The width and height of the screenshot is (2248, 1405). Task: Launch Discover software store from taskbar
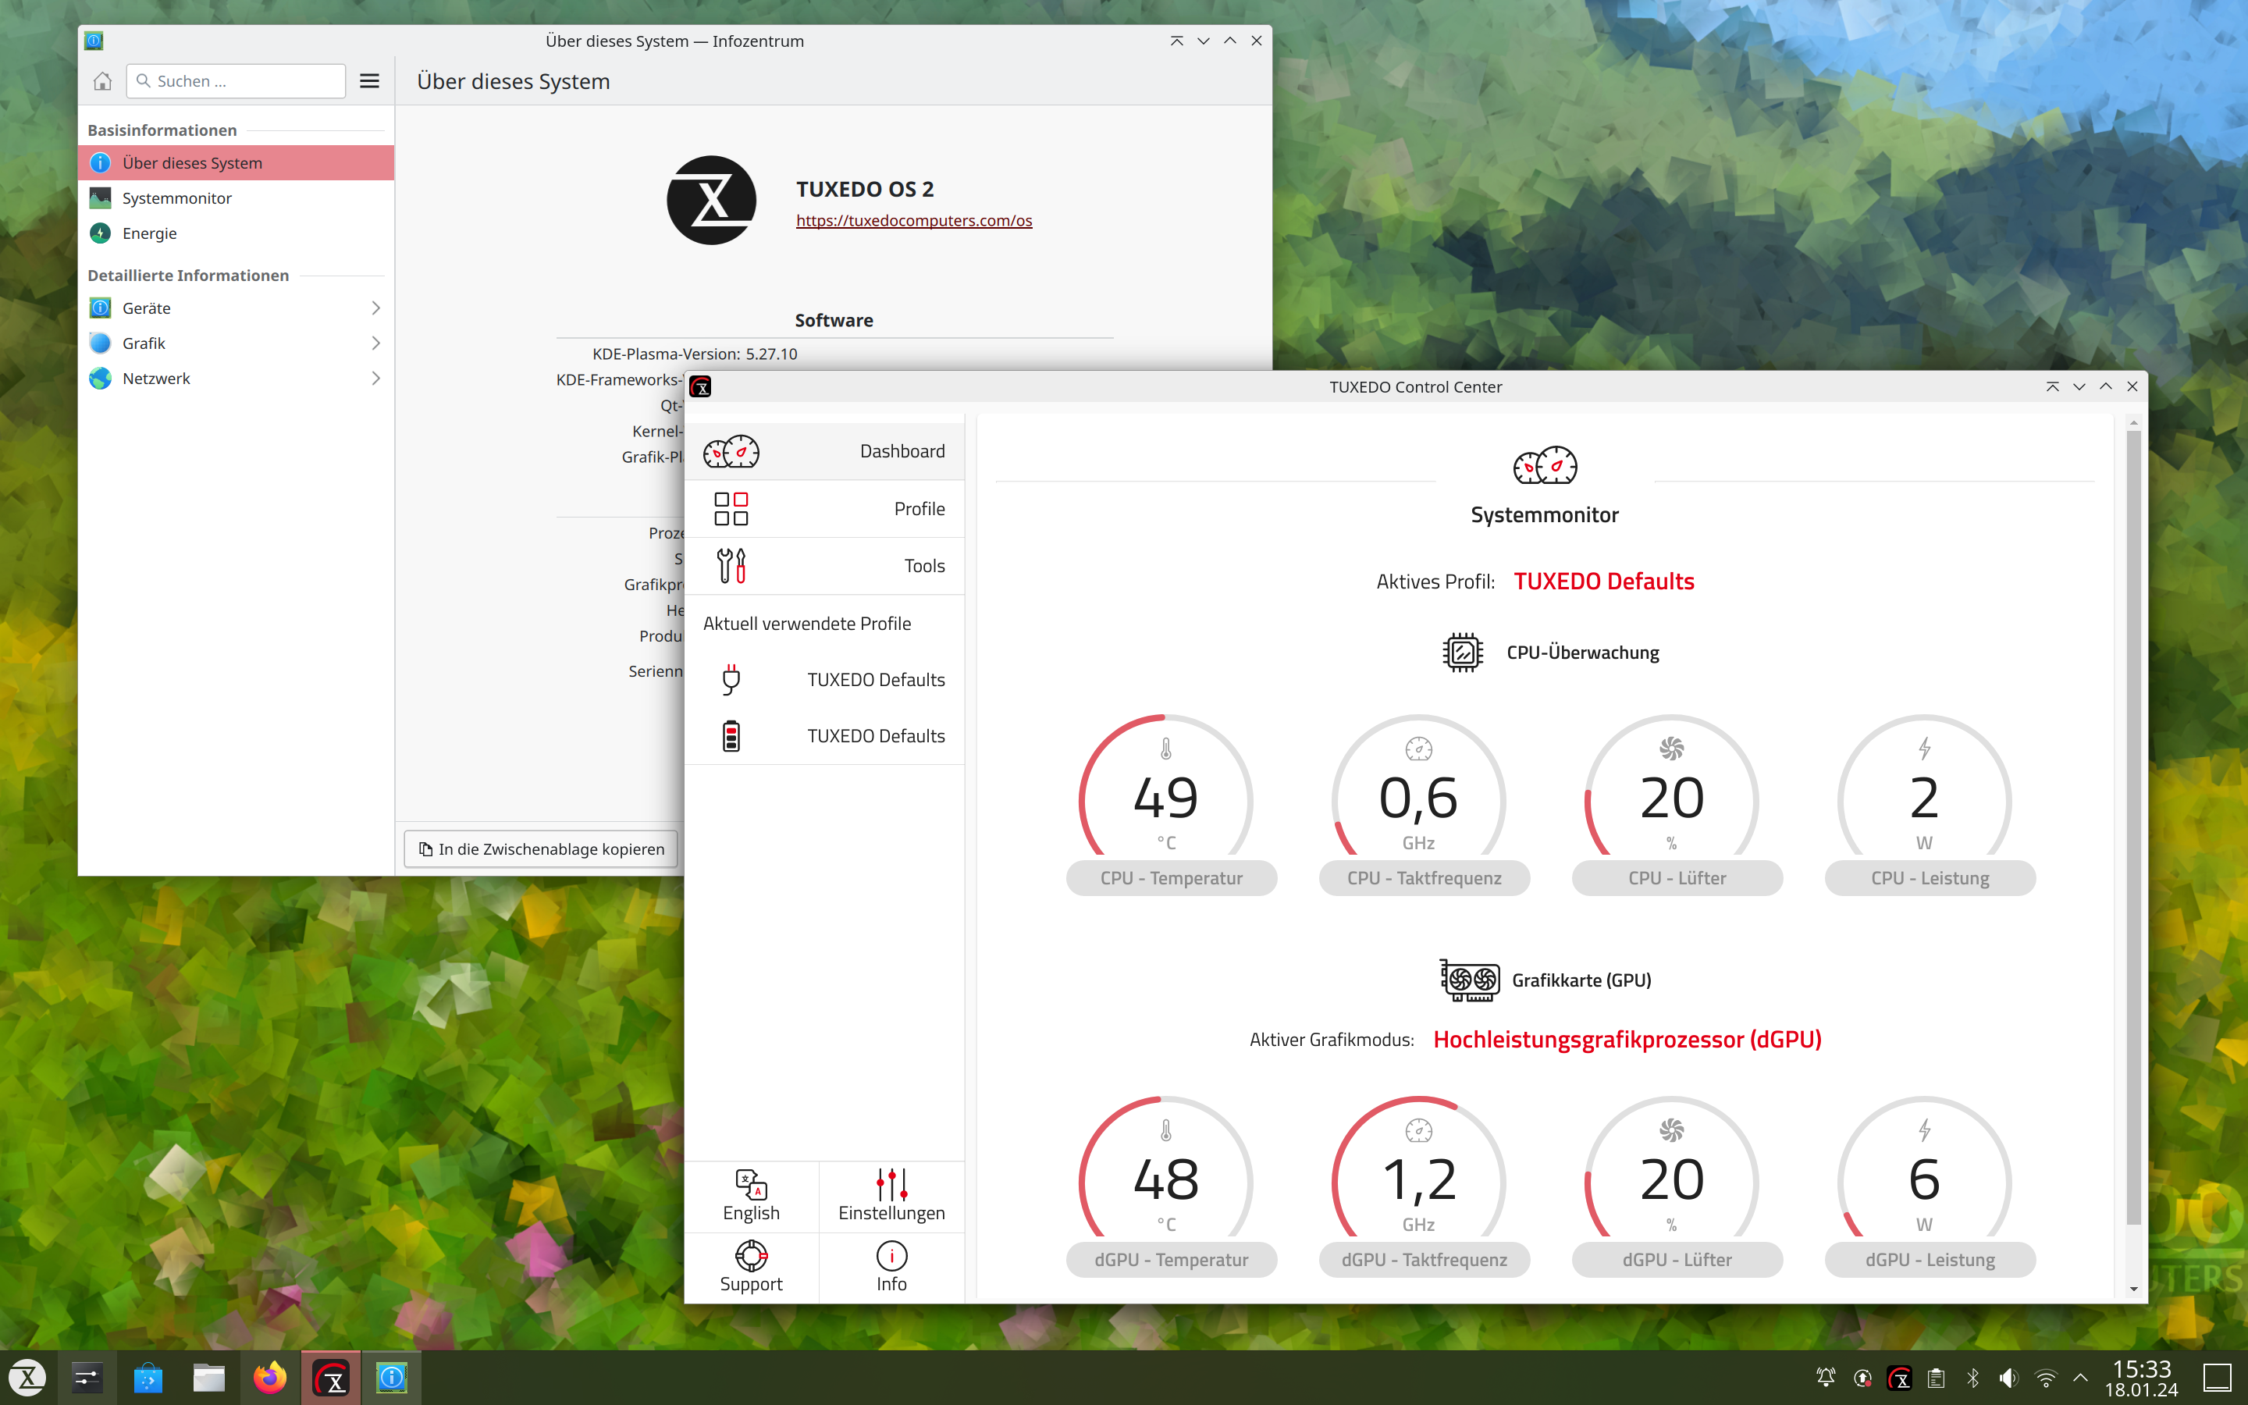pos(148,1378)
